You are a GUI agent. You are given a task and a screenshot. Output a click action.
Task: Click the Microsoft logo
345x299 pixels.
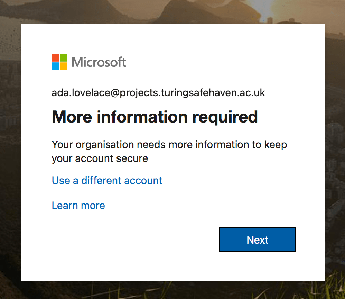click(89, 62)
